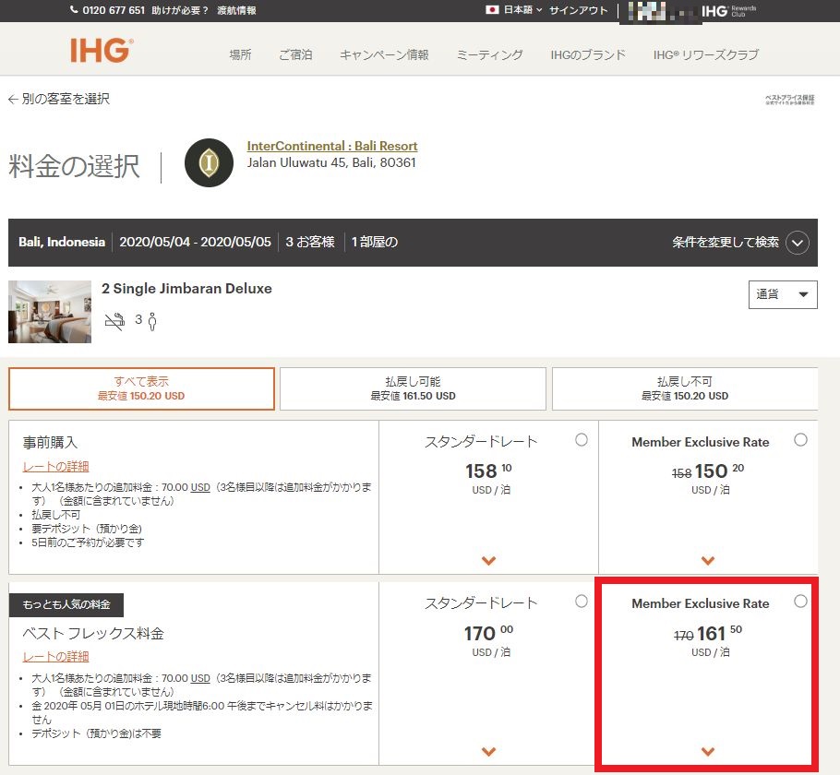
Task: Open the ミーティング menu
Action: pos(489,54)
